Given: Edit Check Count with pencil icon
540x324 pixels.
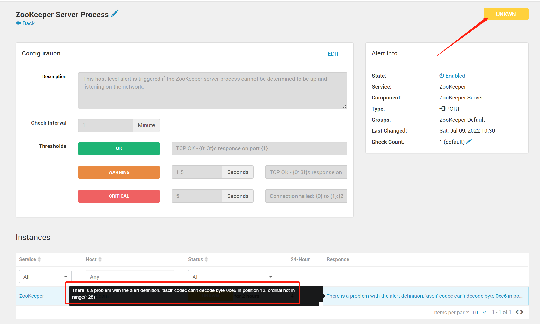Looking at the screenshot, I should (469, 141).
